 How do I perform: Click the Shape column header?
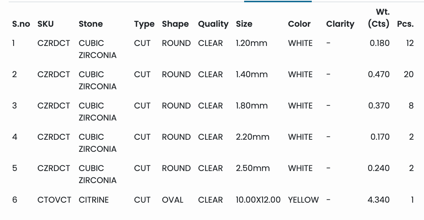click(x=175, y=24)
